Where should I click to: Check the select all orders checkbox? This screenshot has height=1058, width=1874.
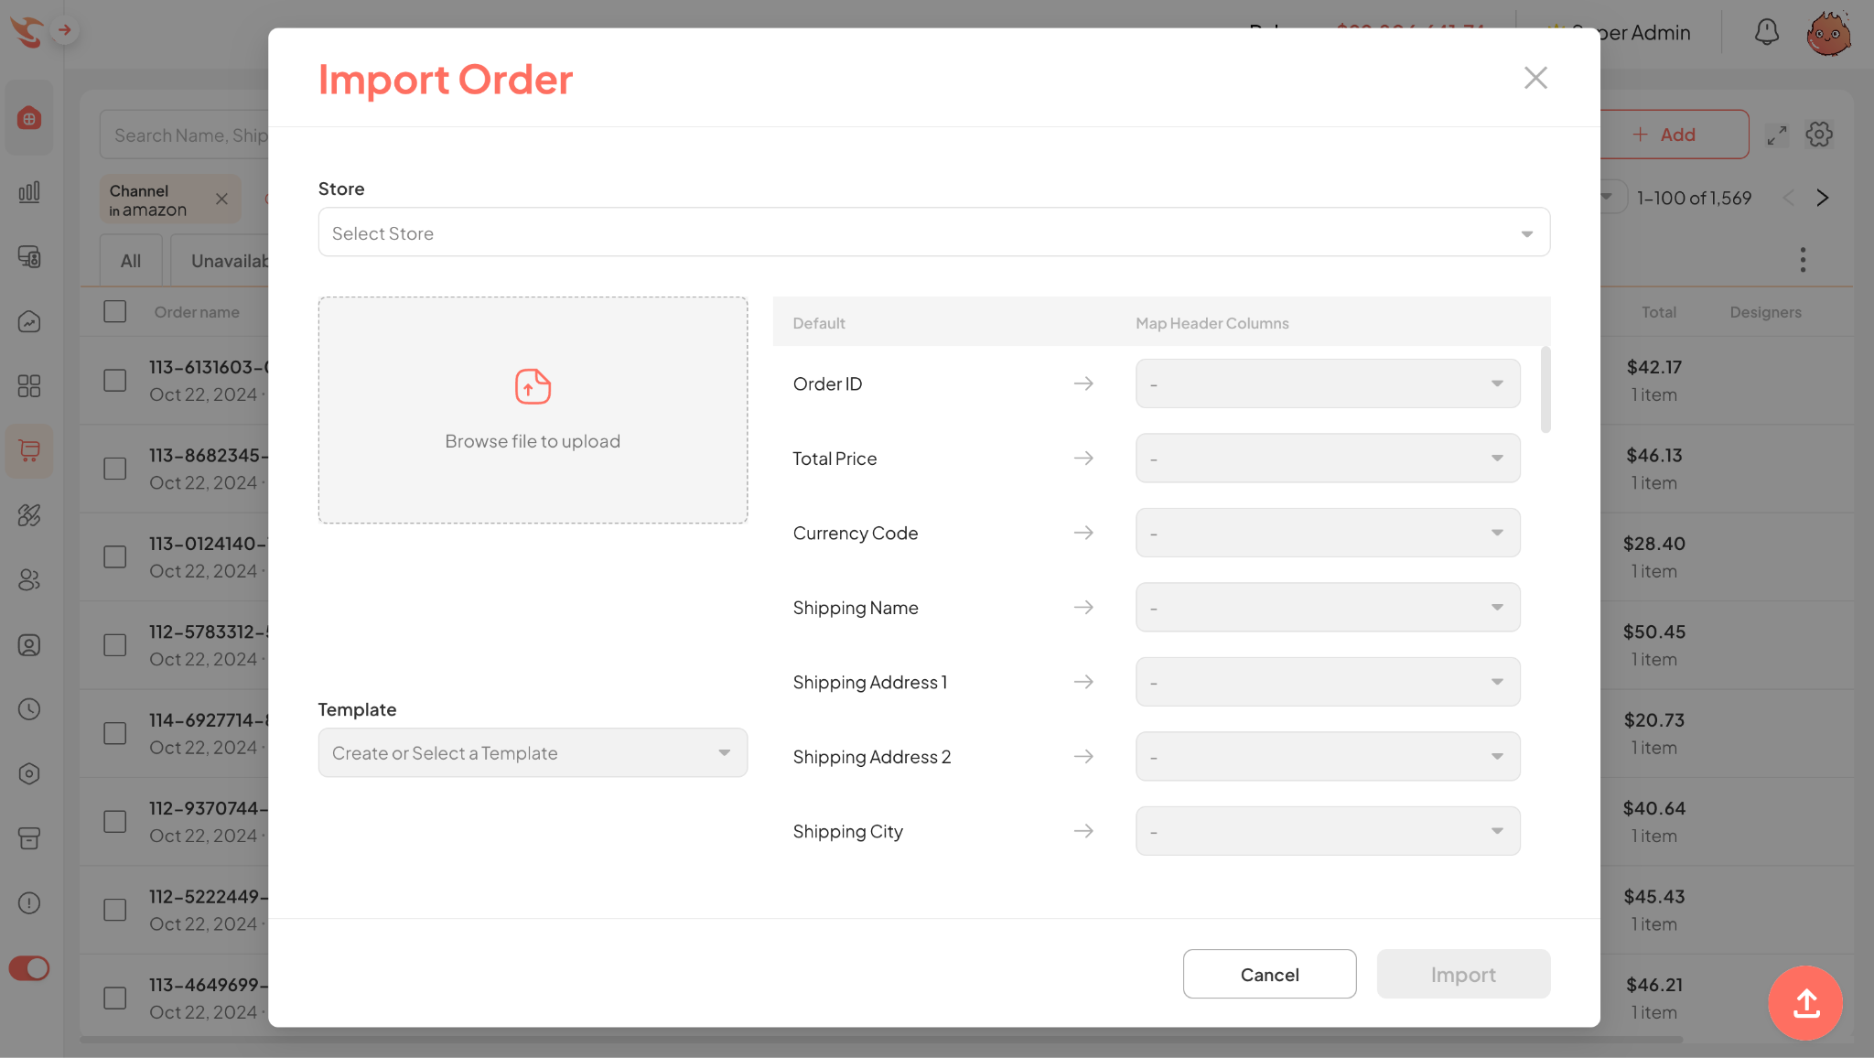pos(114,311)
